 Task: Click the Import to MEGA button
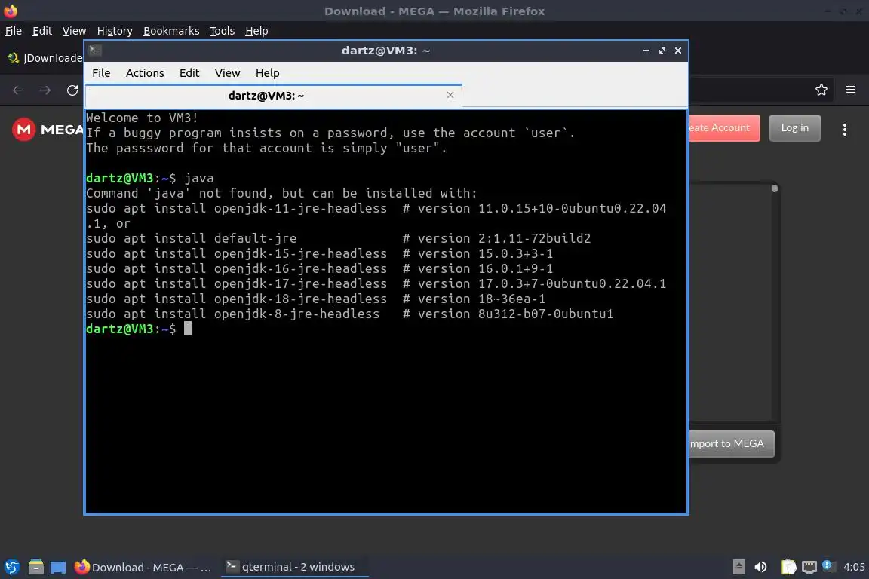click(732, 444)
